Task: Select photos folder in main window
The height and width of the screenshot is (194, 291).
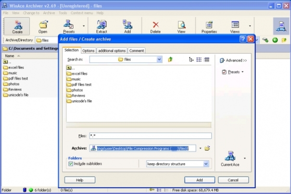Action: tap(12, 84)
